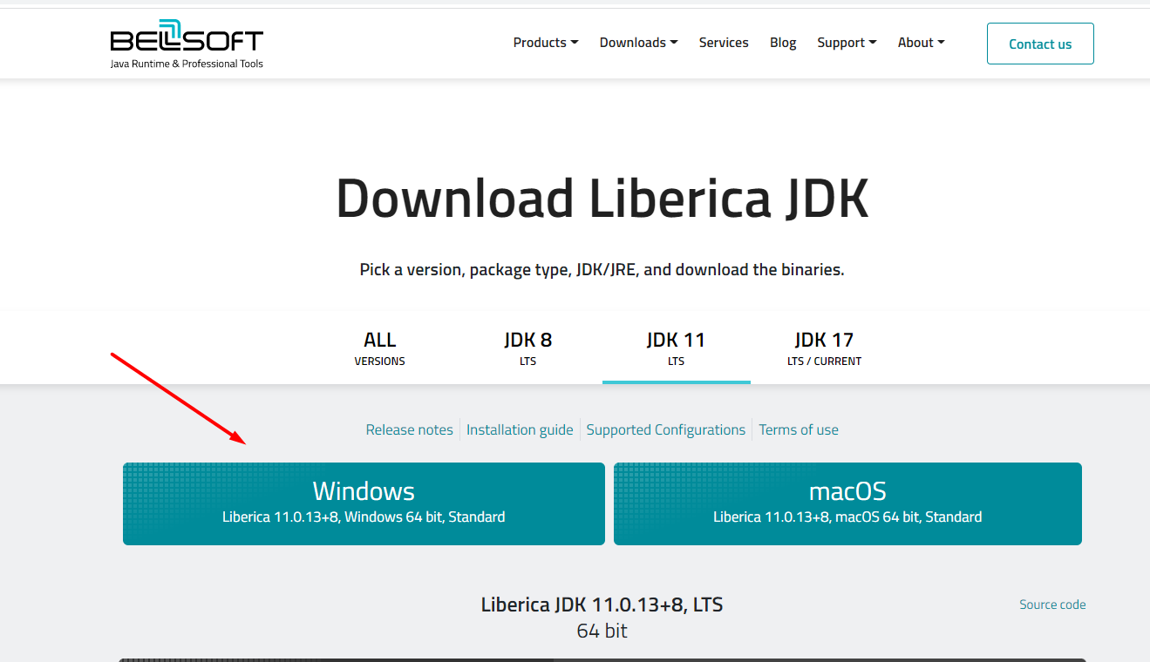This screenshot has height=662, width=1150.
Task: Click the Liberica JDK 11.0.13+8, LTS heading
Action: [602, 605]
